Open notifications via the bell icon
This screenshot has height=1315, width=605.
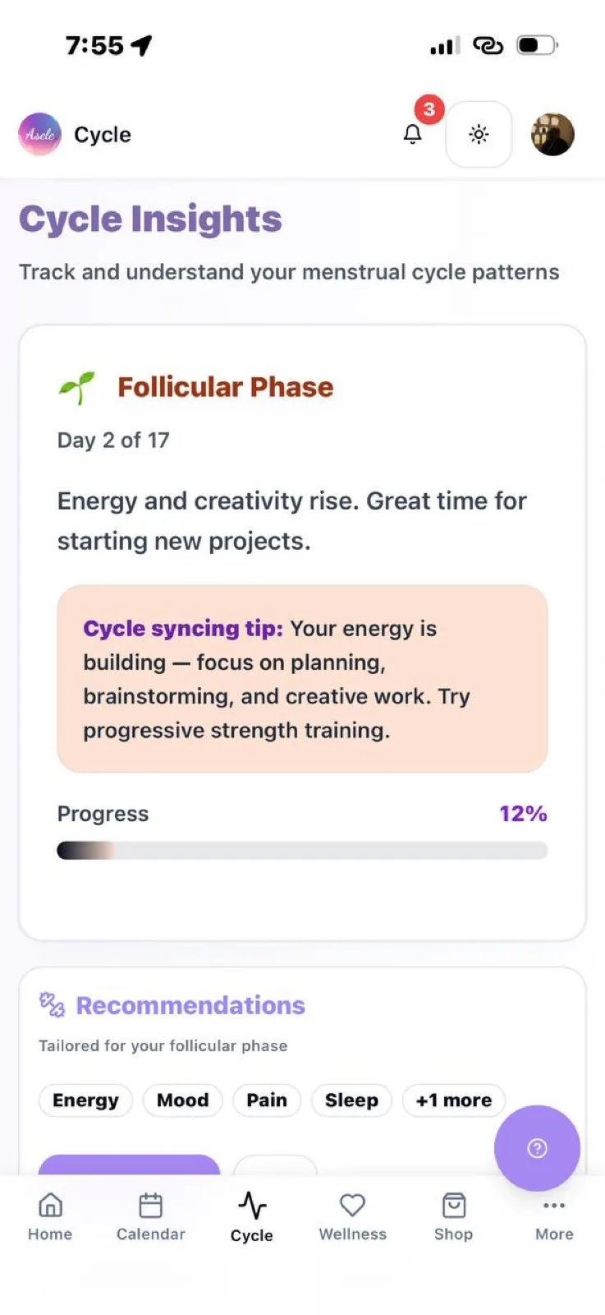tap(413, 134)
